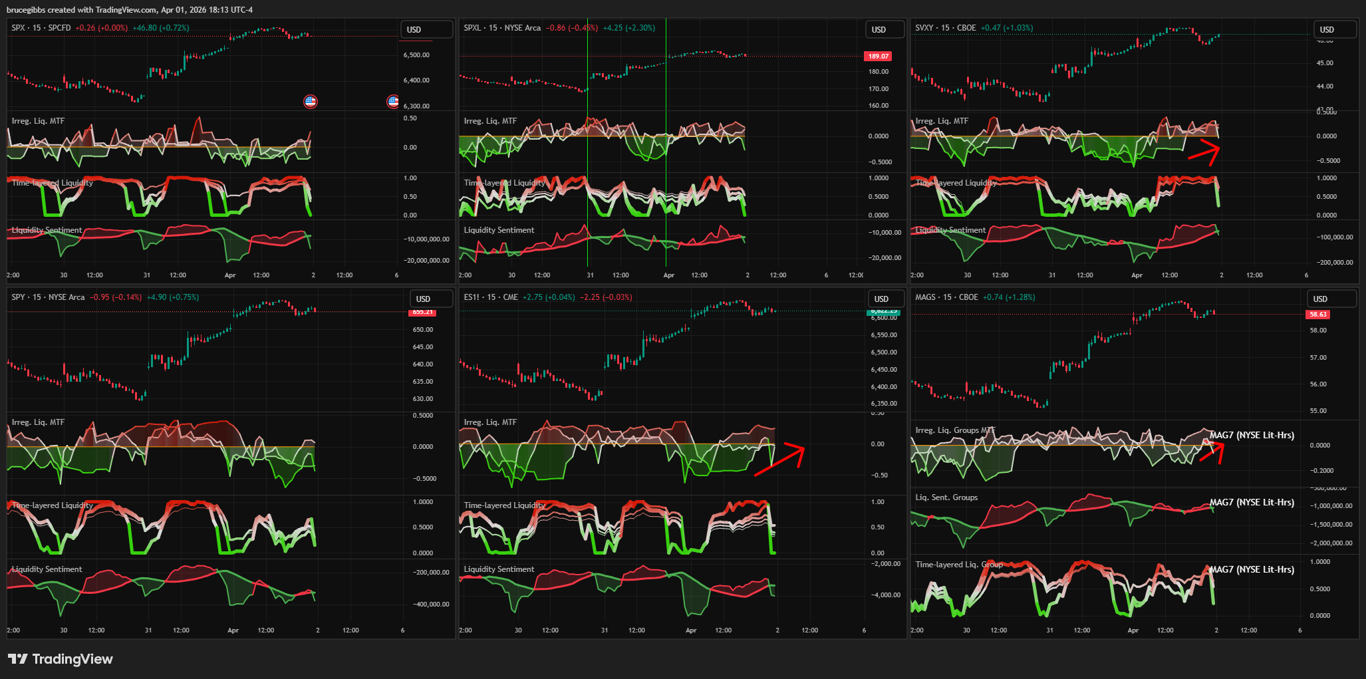Image resolution: width=1366 pixels, height=679 pixels.
Task: Select Liquidity Sentiment indicator label on SPXL chart
Action: [x=499, y=230]
